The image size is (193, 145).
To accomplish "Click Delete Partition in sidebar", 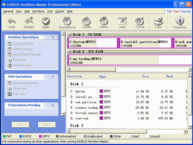I will point(23,49).
